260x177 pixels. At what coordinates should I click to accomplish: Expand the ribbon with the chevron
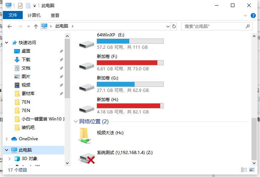point(245,16)
